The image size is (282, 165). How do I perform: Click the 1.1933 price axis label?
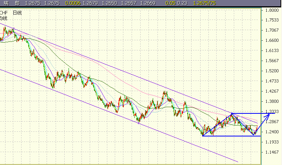point(272,142)
